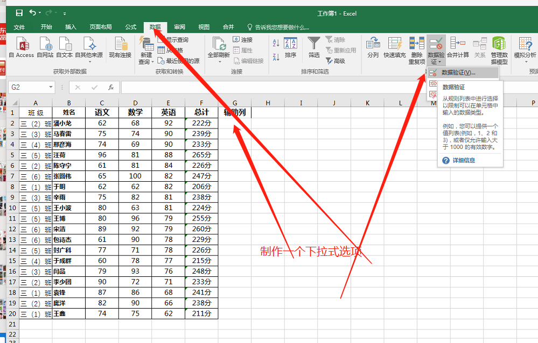Click the total cell 206分
The height and width of the screenshot is (343, 538).
[201, 187]
